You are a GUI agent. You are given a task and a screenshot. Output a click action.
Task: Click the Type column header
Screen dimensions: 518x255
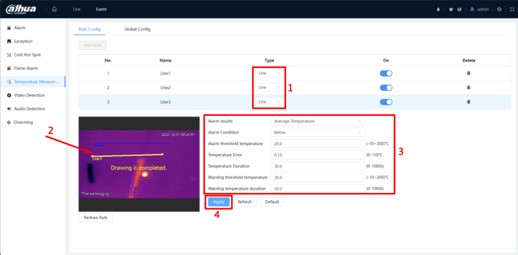tap(269, 60)
